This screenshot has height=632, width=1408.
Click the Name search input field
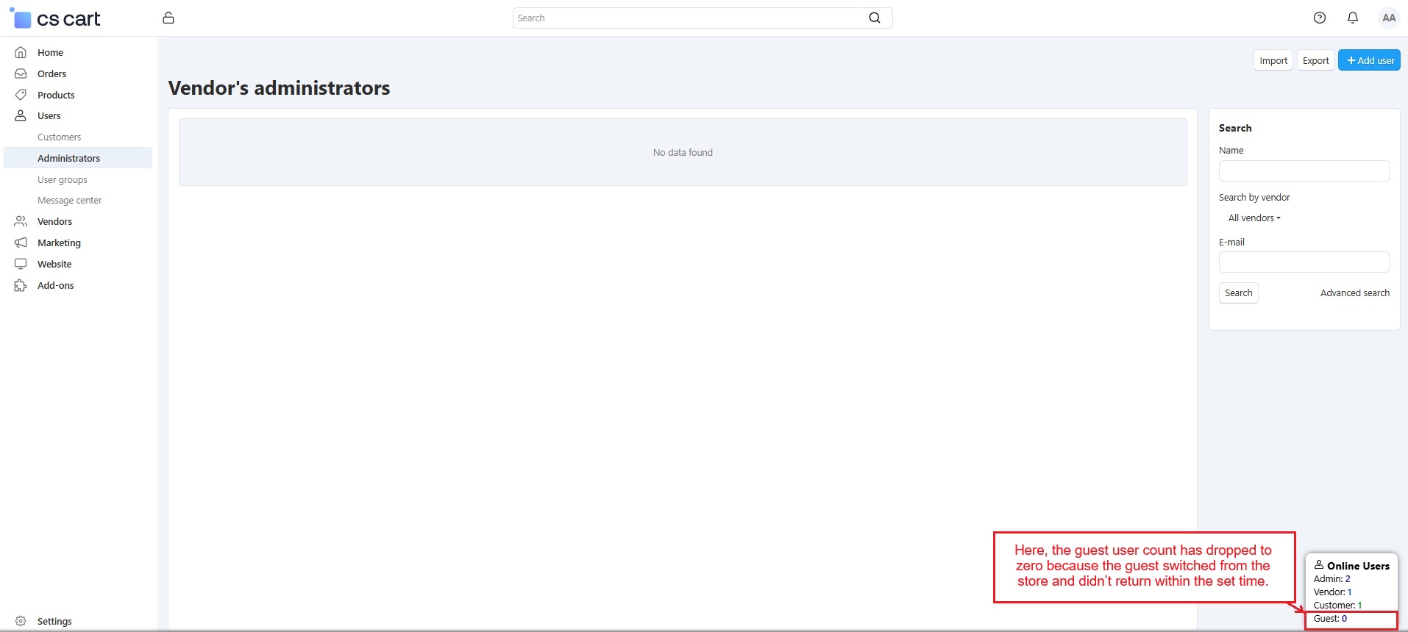pos(1304,171)
